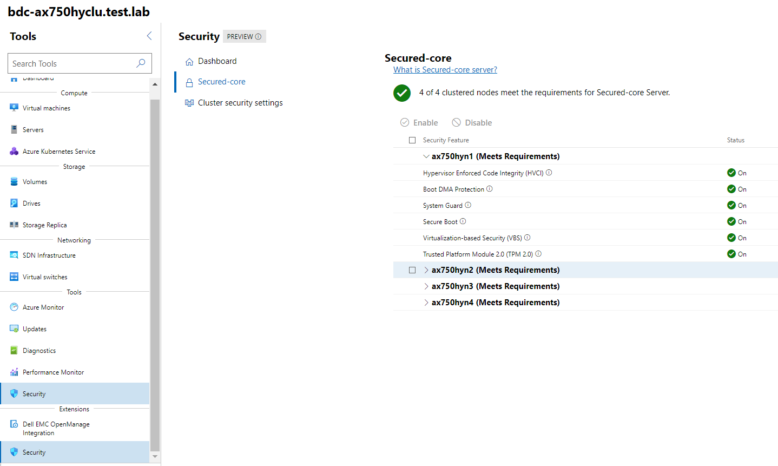The width and height of the screenshot is (778, 466).
Task: Tick the Security Feature header checkbox
Action: pyautogui.click(x=412, y=140)
